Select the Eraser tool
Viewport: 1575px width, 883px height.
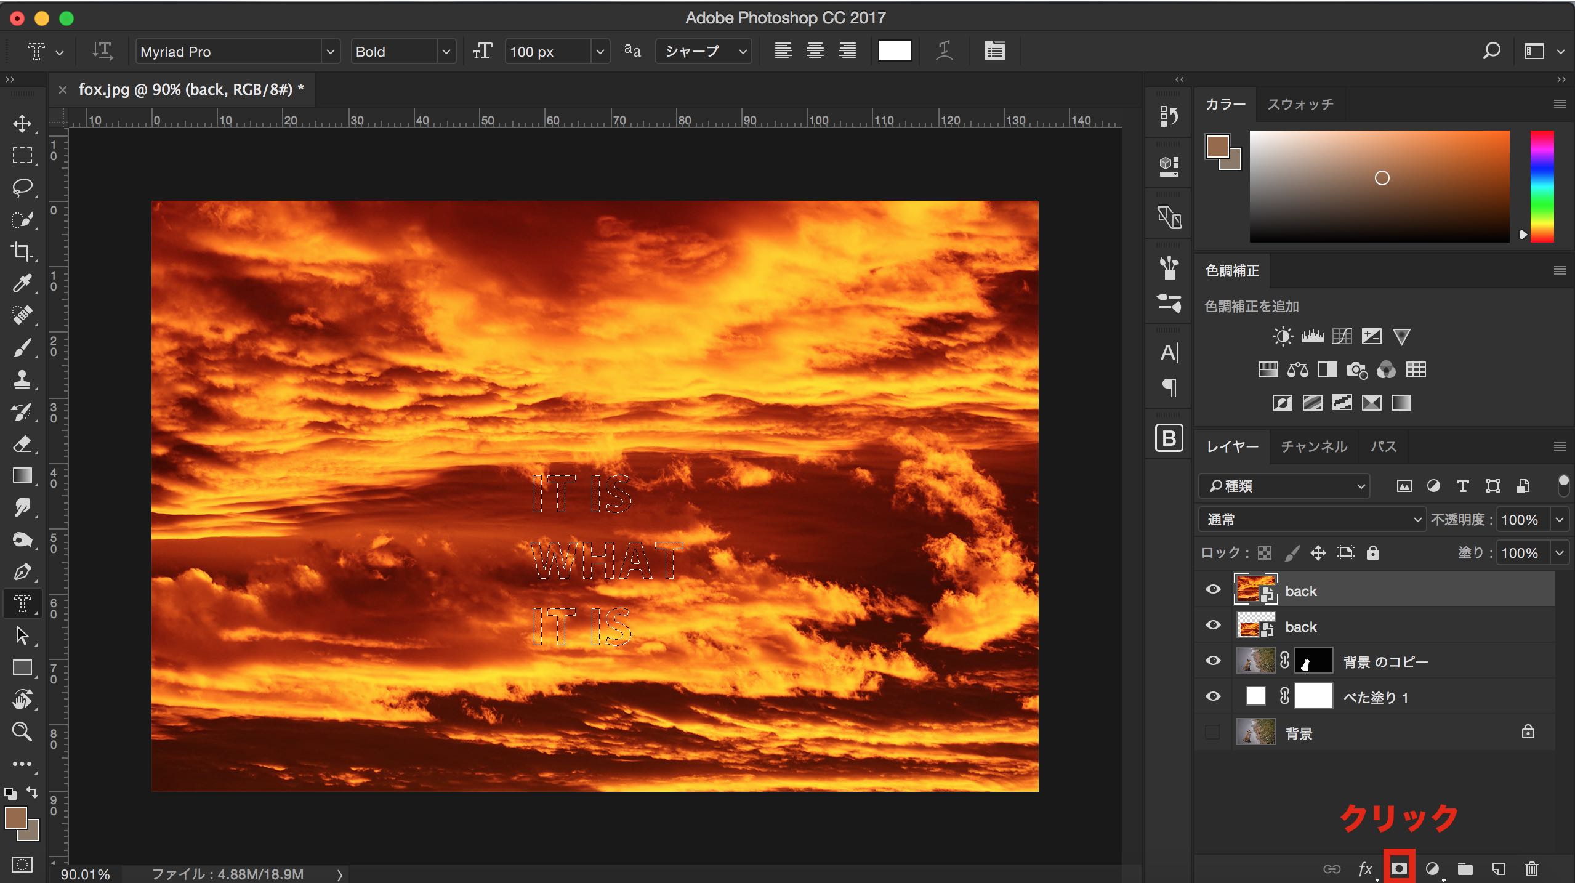(22, 443)
